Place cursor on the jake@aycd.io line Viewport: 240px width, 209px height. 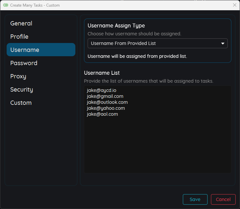[x=101, y=90]
